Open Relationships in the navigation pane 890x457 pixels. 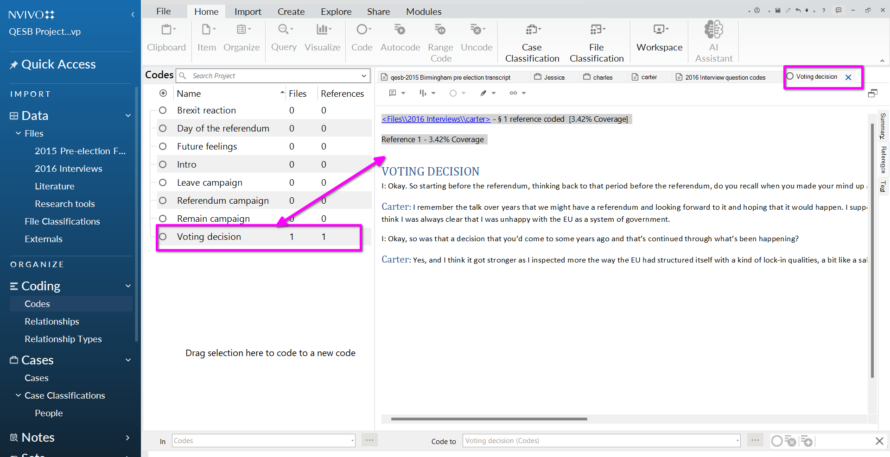click(x=52, y=321)
